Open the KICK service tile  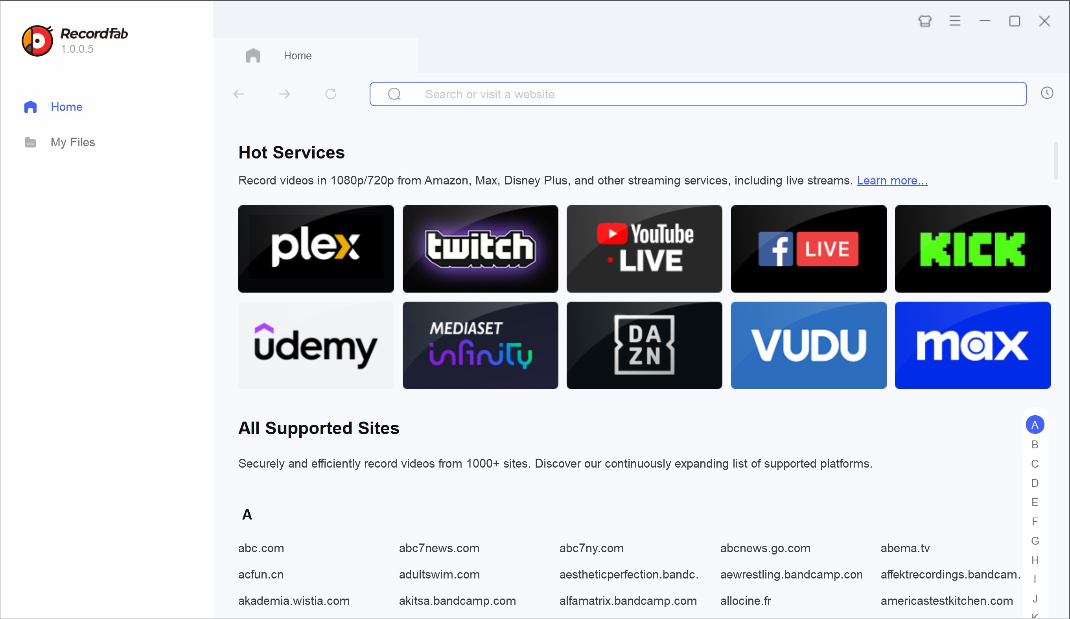(973, 249)
